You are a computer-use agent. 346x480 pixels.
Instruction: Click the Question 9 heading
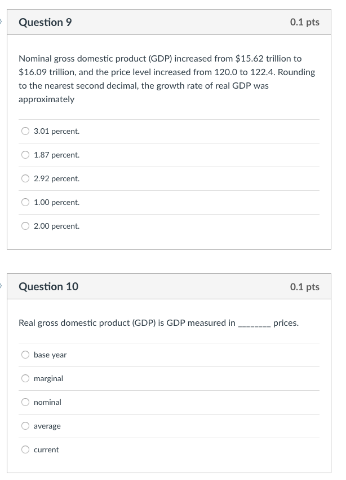pyautogui.click(x=45, y=23)
